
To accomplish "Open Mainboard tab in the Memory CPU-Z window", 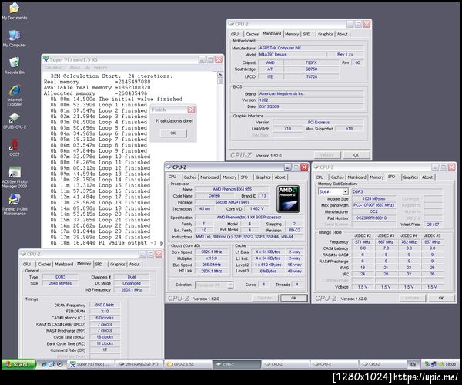I will pos(64,264).
